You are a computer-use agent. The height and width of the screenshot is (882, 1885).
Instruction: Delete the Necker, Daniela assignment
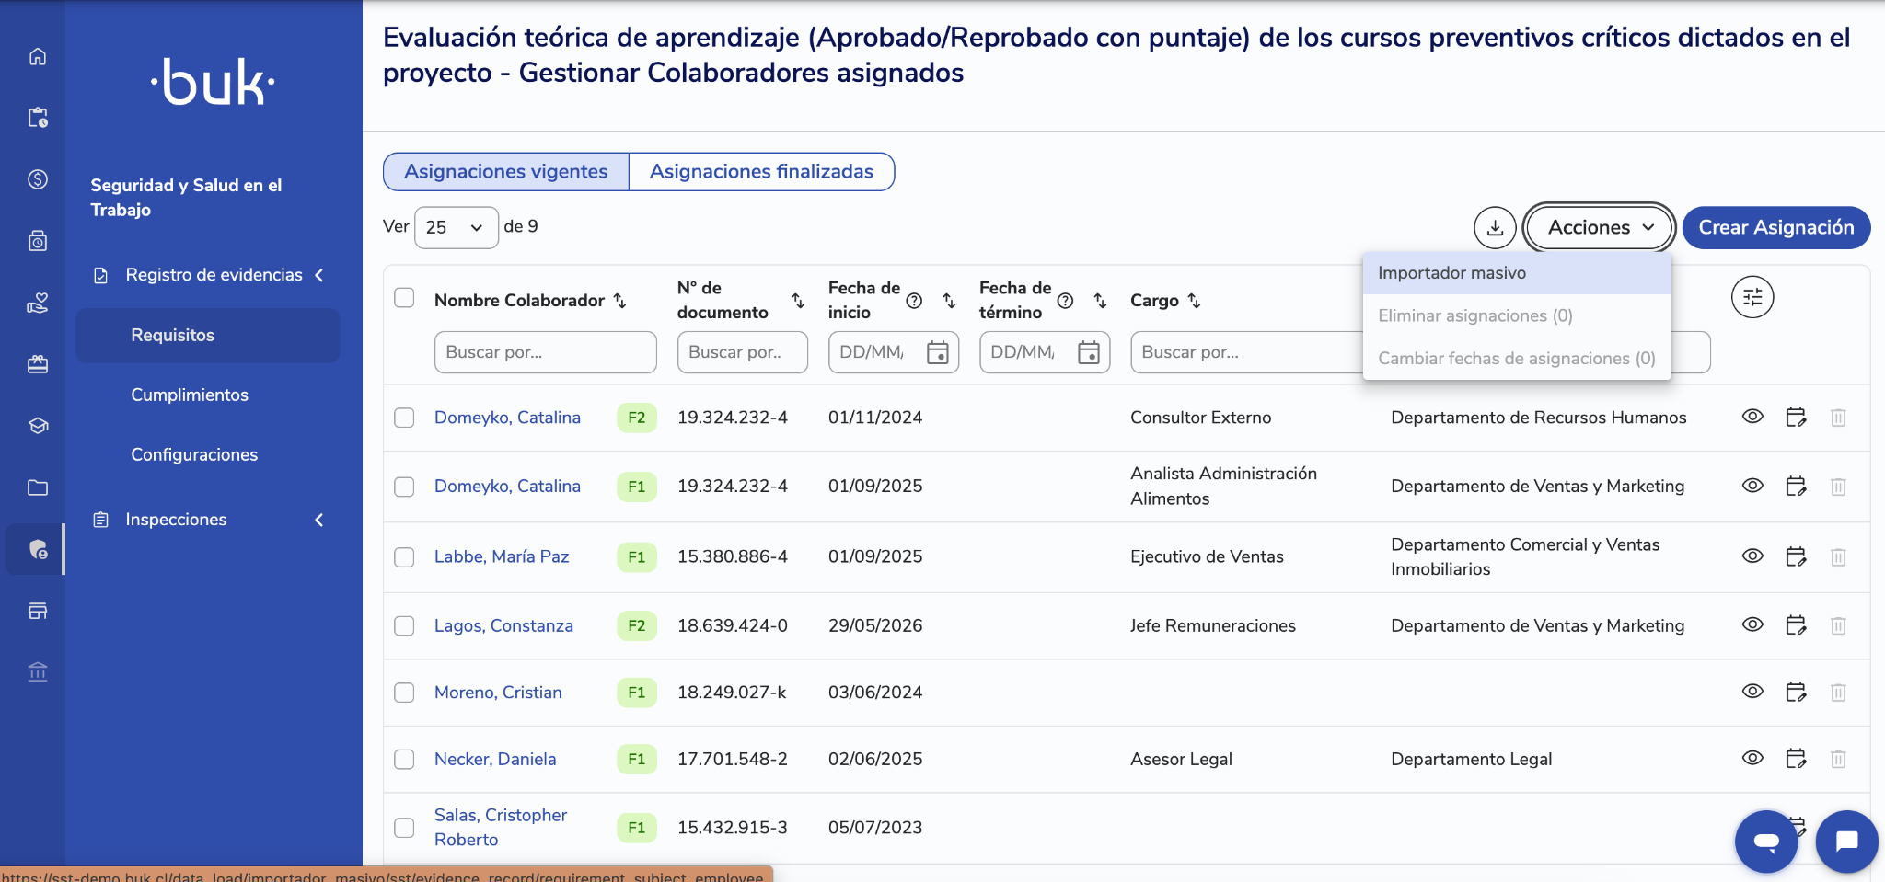tap(1838, 760)
